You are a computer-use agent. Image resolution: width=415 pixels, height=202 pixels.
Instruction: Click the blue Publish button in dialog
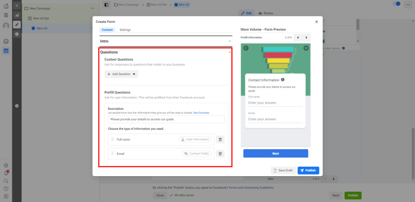pyautogui.click(x=308, y=170)
